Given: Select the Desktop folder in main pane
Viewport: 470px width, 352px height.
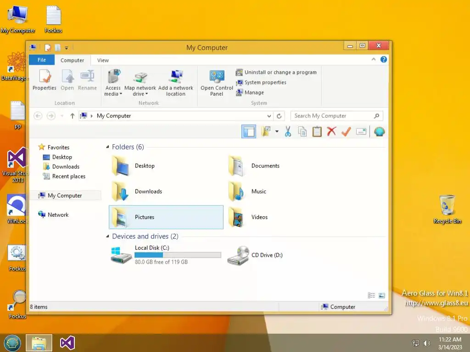Looking at the screenshot, I should [166, 166].
